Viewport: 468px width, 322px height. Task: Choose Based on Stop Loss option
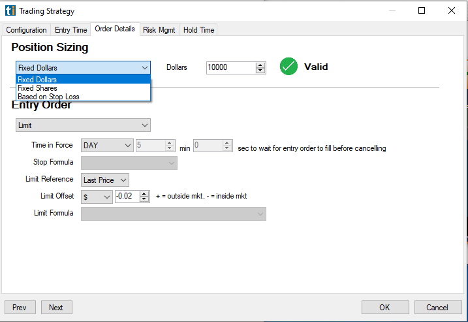click(83, 97)
